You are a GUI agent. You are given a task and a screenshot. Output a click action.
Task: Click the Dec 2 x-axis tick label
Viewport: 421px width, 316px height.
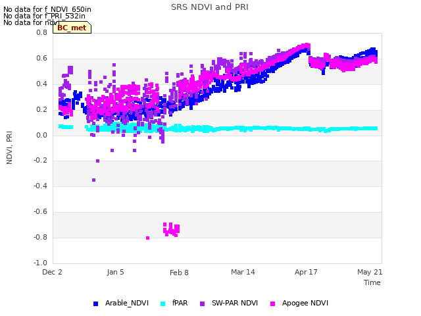click(52, 272)
